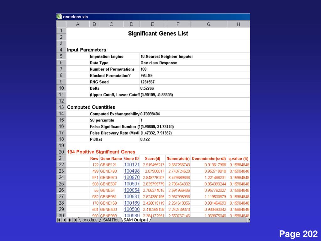Select row 22 header
The height and width of the screenshot is (241, 321).
click(x=61, y=164)
